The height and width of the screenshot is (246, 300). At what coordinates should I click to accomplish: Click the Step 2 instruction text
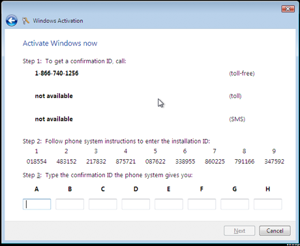(x=116, y=142)
